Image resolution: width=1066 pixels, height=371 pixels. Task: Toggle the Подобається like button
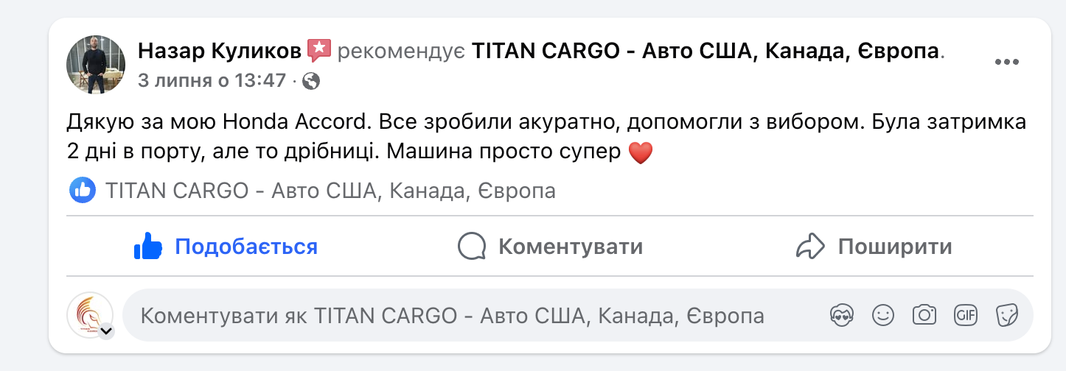tap(226, 247)
